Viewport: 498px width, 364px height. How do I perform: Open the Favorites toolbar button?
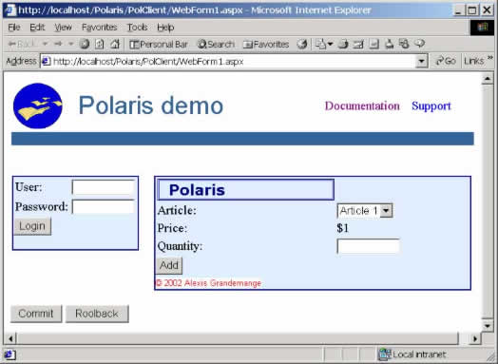pos(266,44)
